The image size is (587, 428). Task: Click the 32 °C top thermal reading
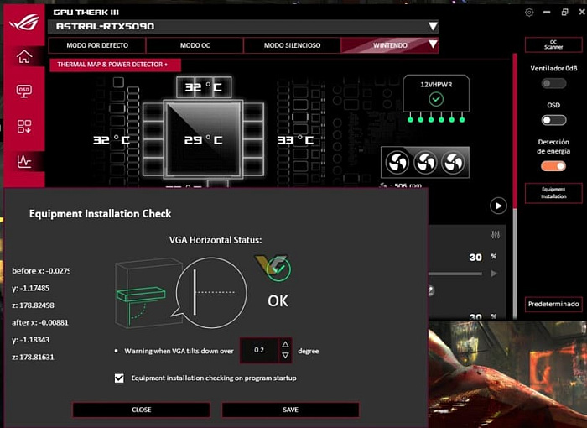(203, 87)
